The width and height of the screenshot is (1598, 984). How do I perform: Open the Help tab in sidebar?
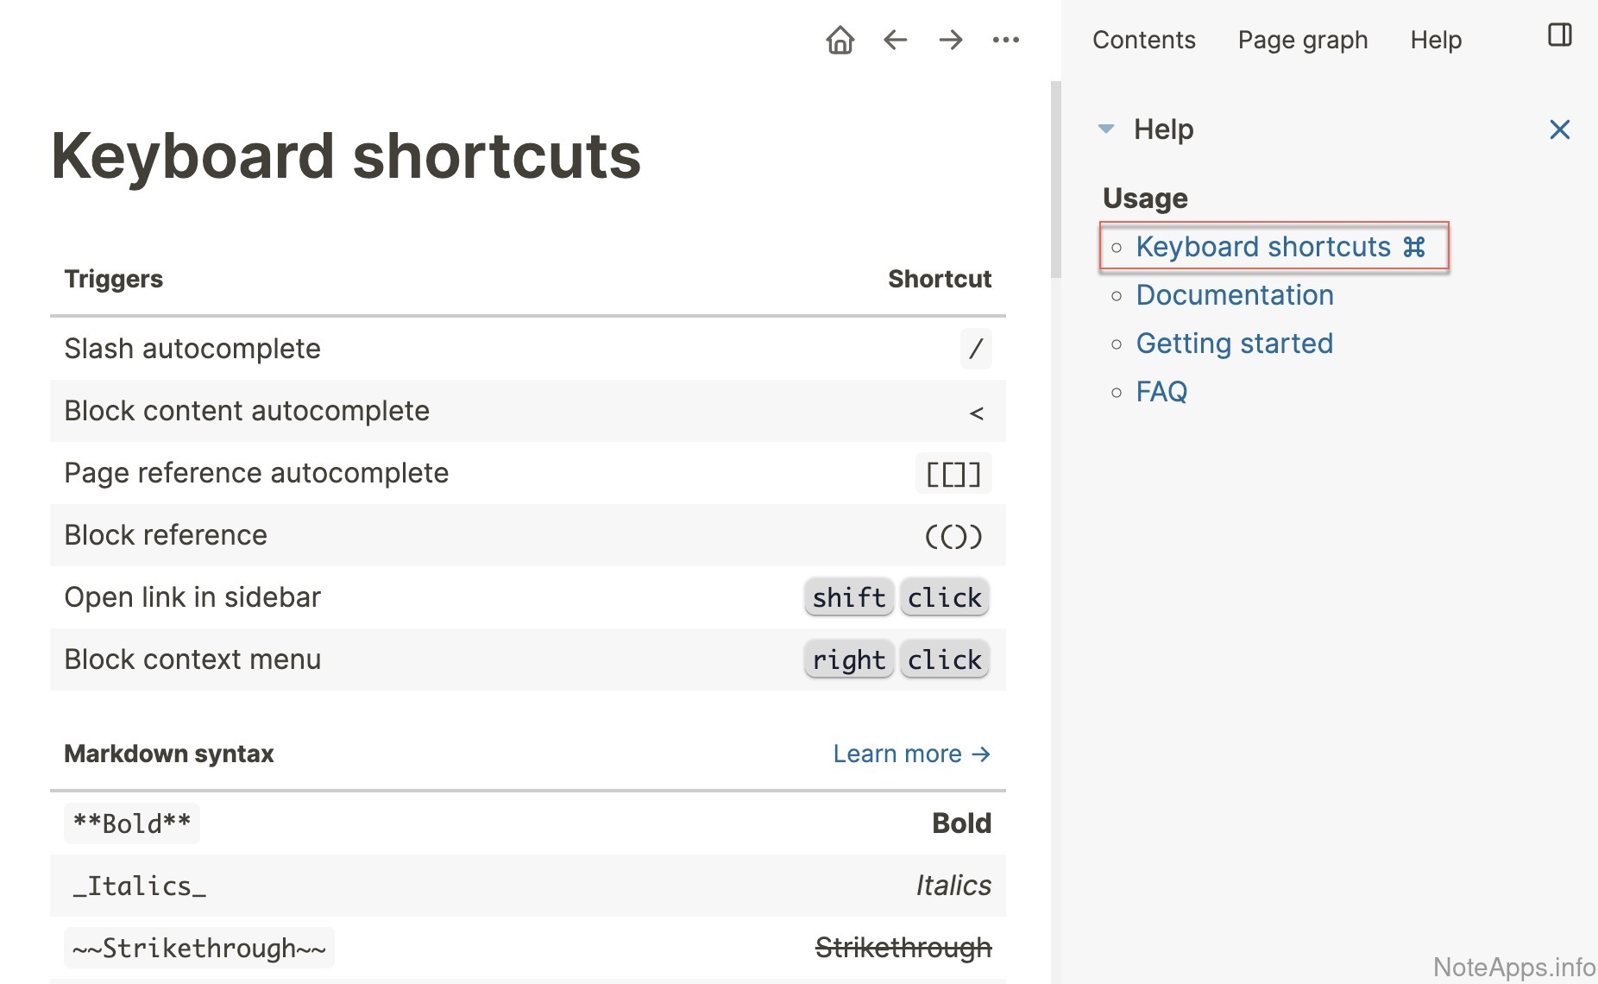[1436, 40]
